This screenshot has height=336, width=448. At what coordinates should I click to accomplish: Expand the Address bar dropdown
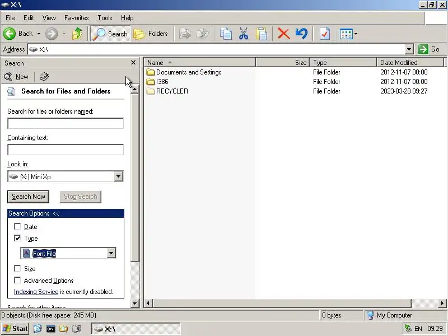(409, 49)
